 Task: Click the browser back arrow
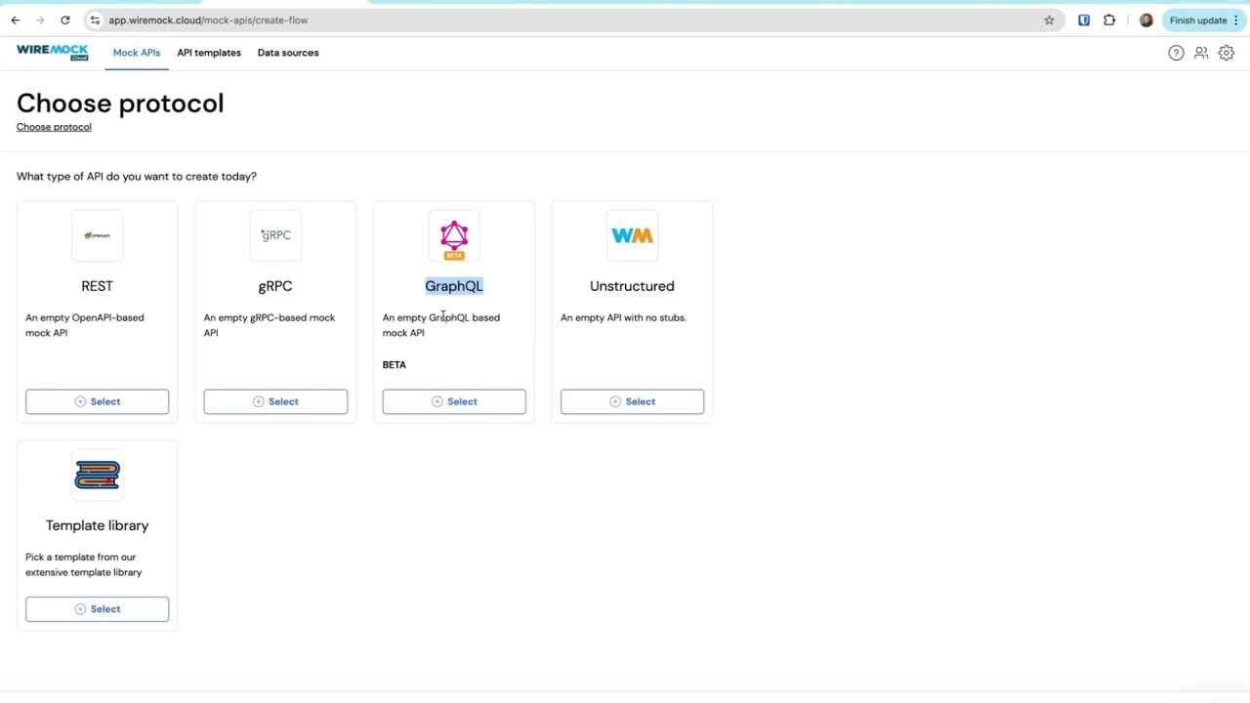coord(15,20)
